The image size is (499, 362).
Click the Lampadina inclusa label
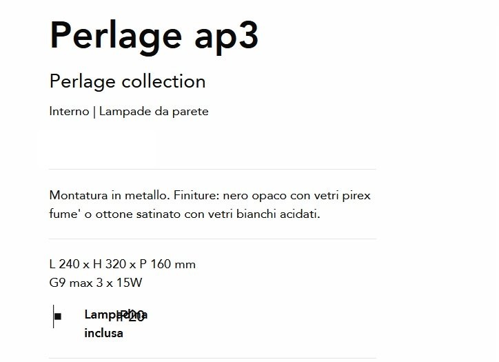click(x=116, y=324)
